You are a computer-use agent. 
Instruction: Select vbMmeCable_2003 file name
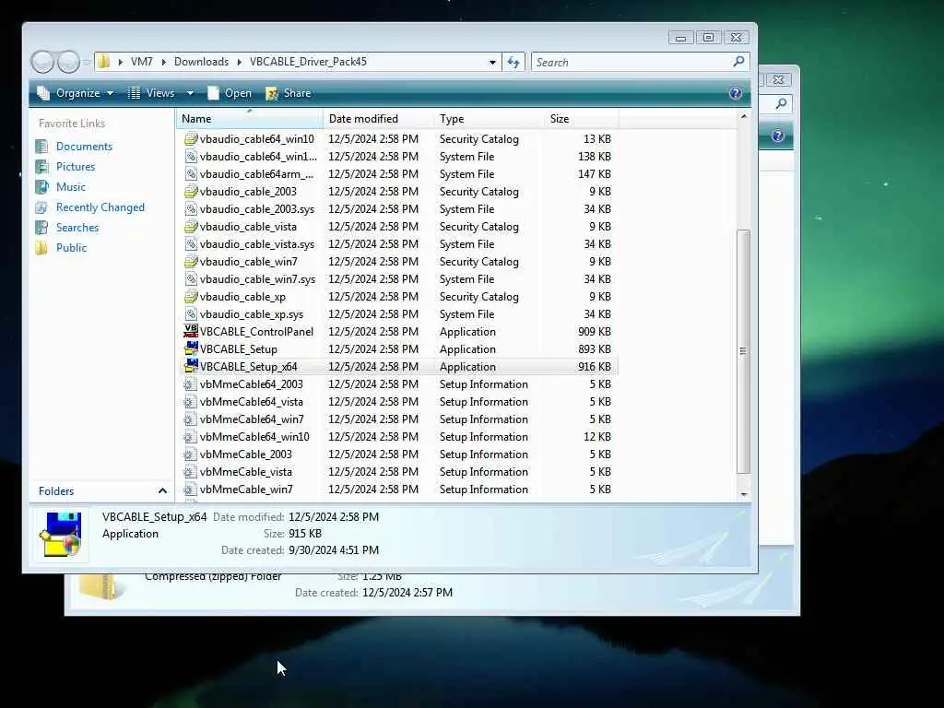pos(245,454)
